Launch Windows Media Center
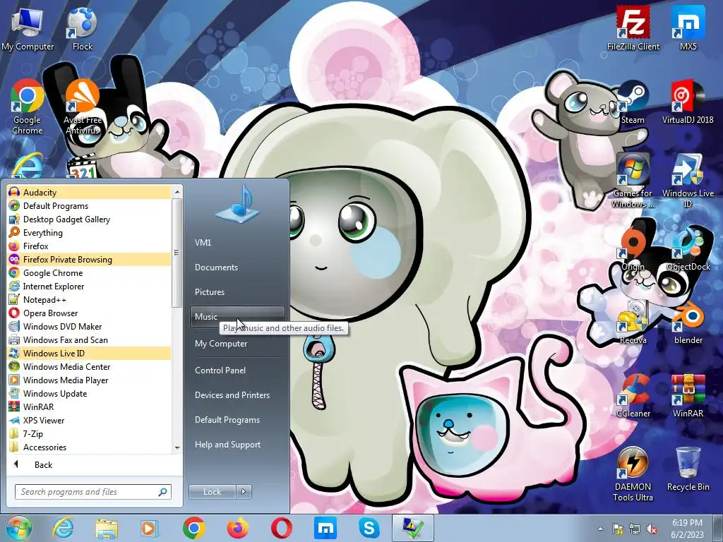The height and width of the screenshot is (542, 723). tap(89, 366)
